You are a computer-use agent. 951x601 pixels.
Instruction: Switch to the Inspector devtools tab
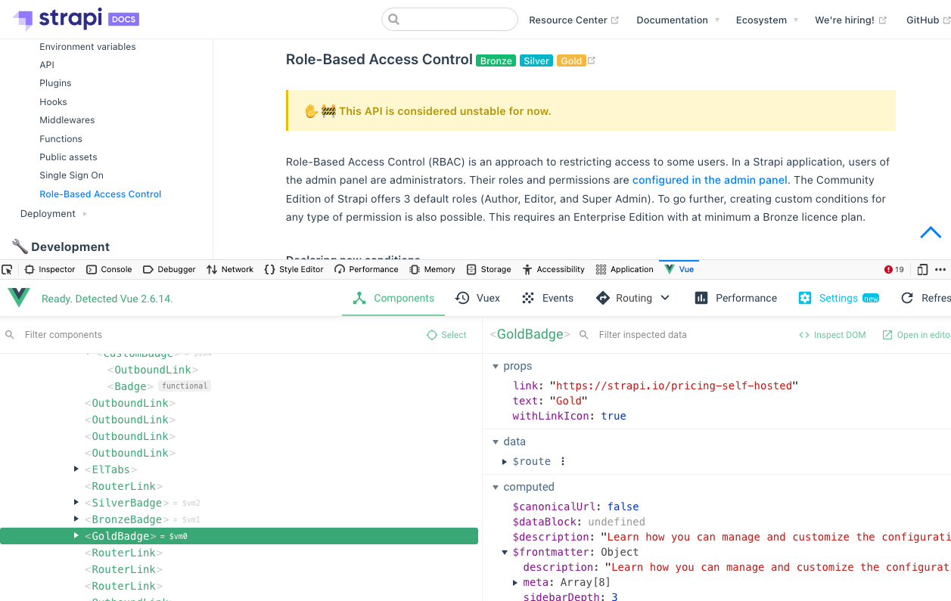50,269
